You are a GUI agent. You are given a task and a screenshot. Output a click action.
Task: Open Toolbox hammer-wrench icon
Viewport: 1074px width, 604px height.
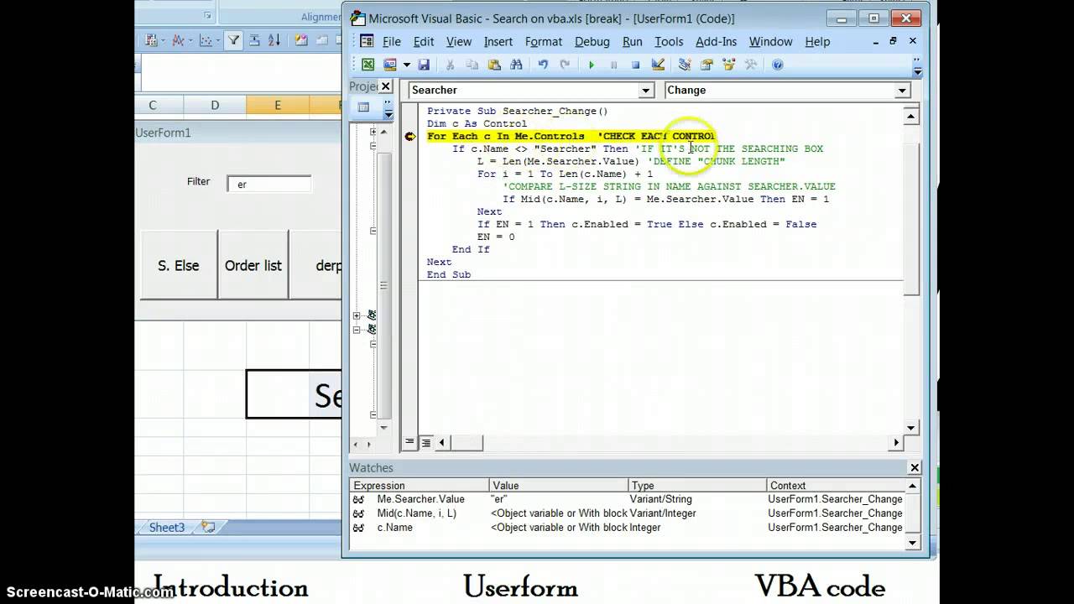click(x=751, y=65)
